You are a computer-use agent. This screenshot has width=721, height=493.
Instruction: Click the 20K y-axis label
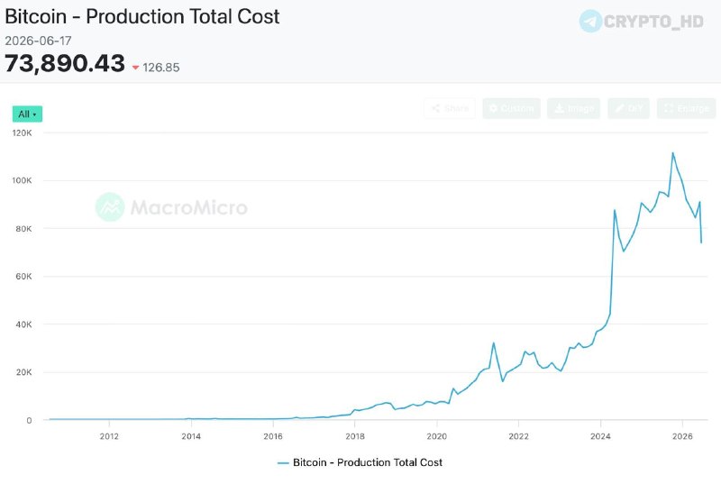23,372
